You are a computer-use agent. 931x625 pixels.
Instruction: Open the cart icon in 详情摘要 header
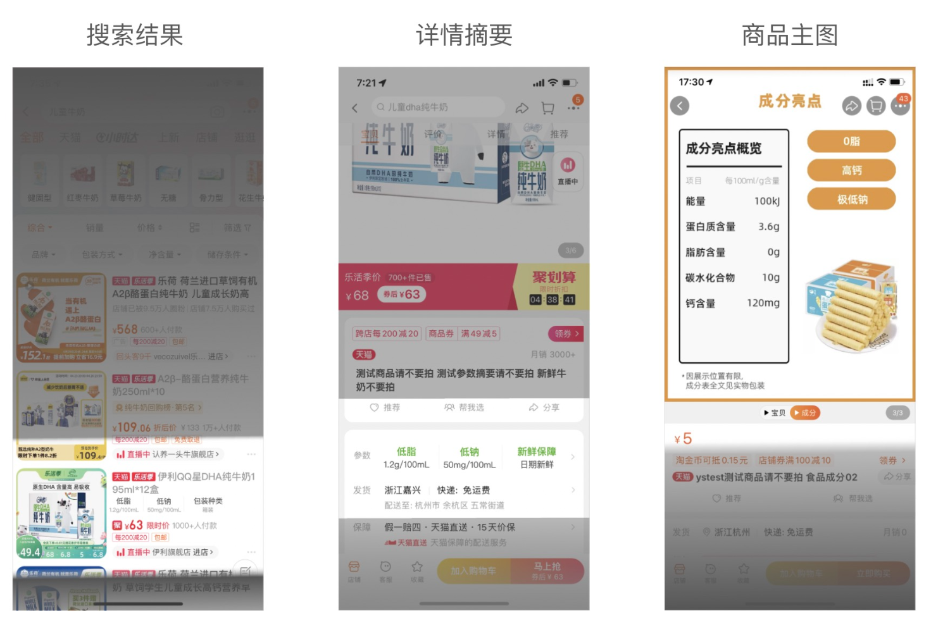point(548,108)
